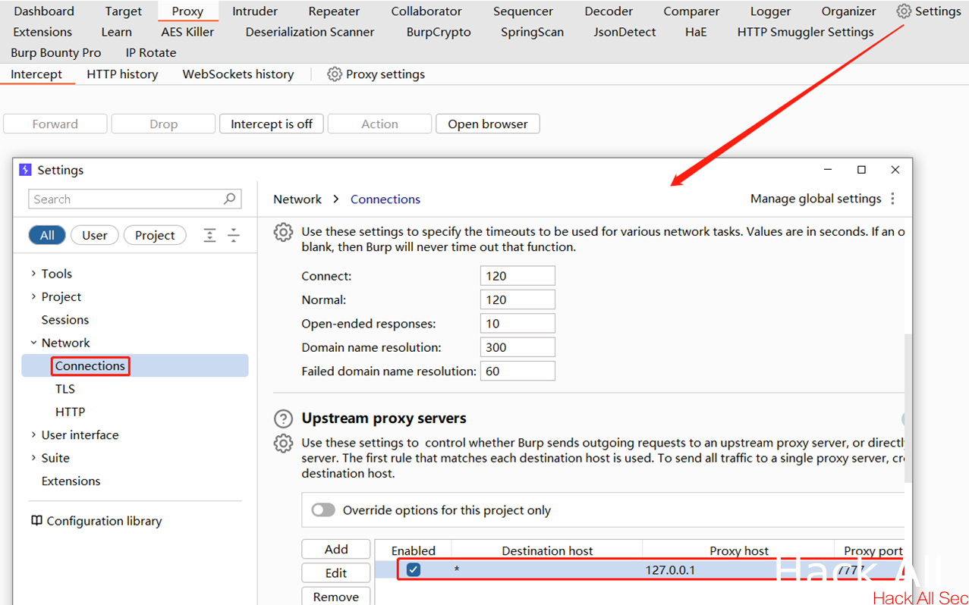Select the Project settings filter
Screen dimensions: 969x605
pos(155,235)
